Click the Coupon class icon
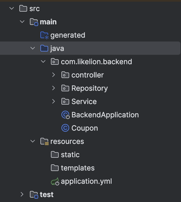The width and height of the screenshot is (181, 202). (65, 128)
